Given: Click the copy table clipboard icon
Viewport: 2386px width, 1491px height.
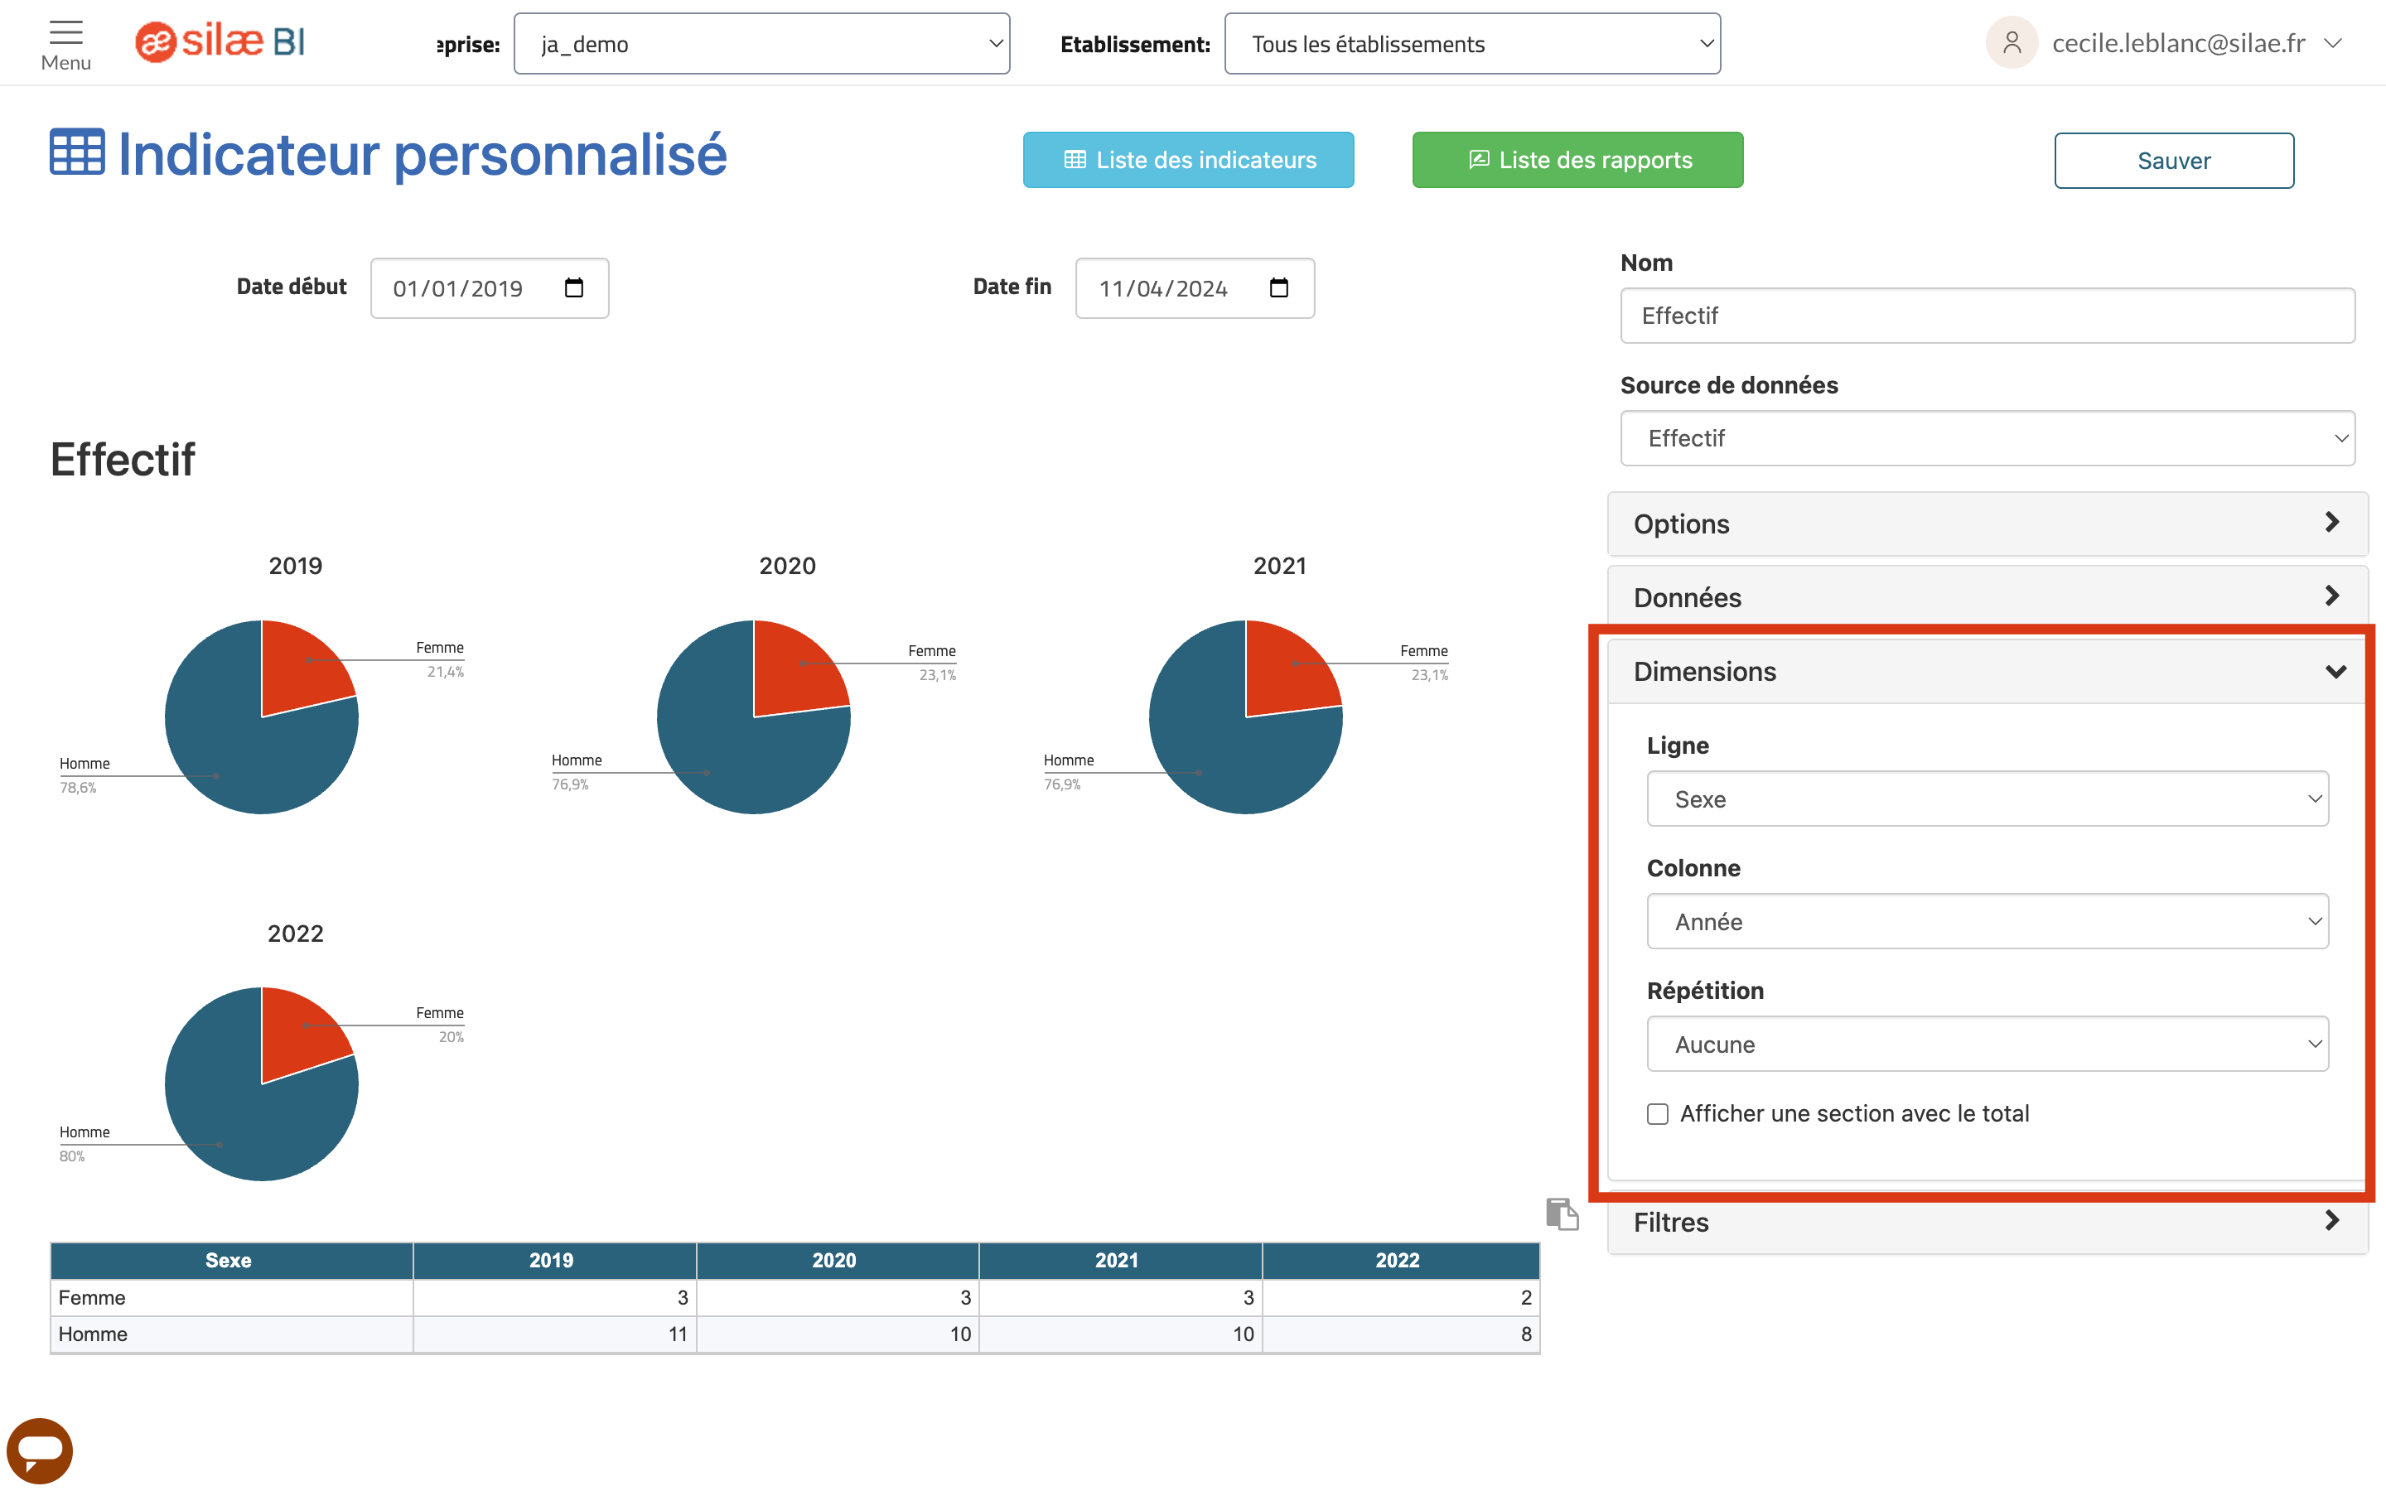Looking at the screenshot, I should [x=1562, y=1214].
